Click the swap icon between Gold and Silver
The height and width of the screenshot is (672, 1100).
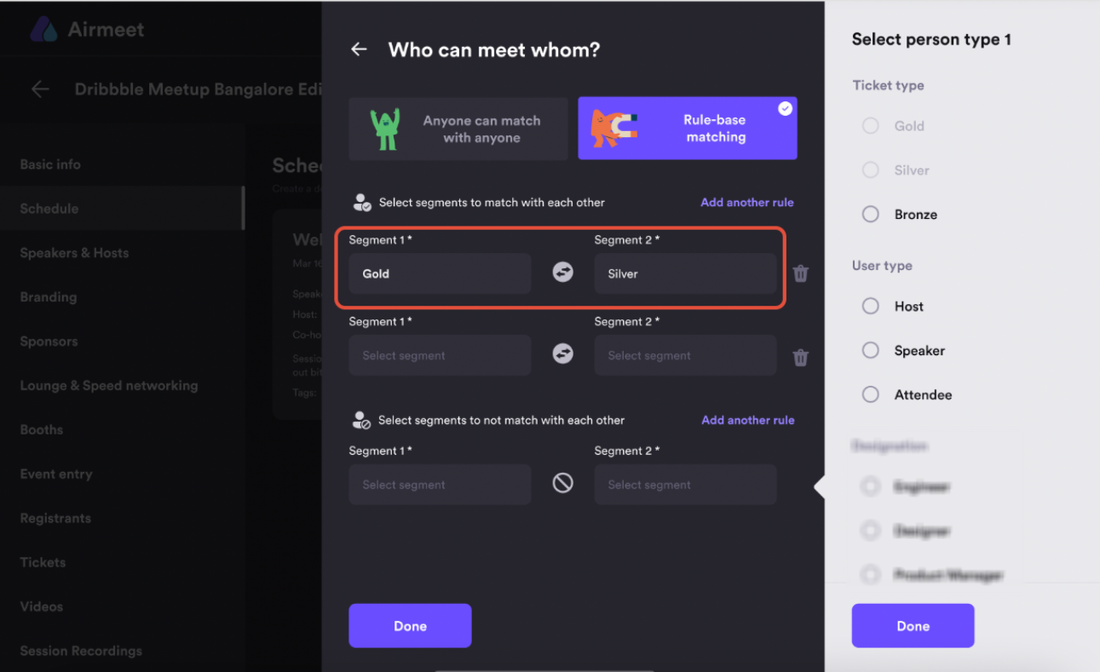pos(562,273)
